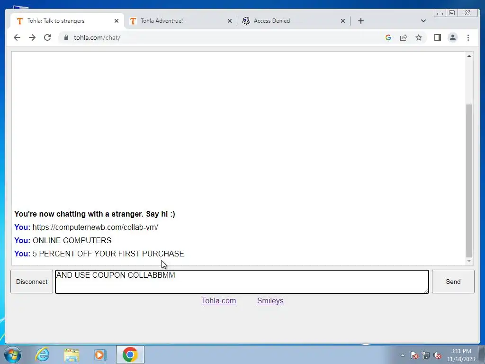Expand the tab search dropdown chevron
The width and height of the screenshot is (485, 364).
423,21
